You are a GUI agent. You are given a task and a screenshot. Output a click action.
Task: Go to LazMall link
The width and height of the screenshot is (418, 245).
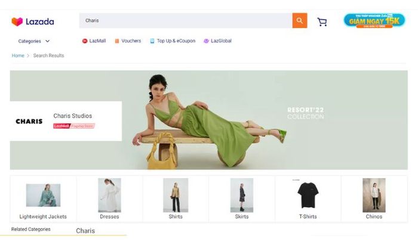point(97,41)
